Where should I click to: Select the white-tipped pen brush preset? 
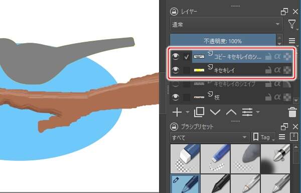click(x=245, y=183)
